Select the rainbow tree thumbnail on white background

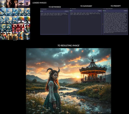click(21, 20)
